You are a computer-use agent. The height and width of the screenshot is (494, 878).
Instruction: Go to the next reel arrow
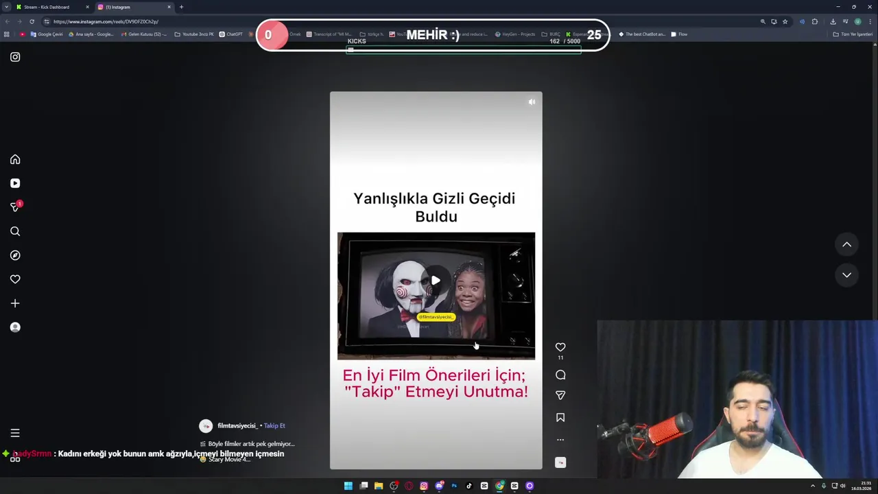coord(846,274)
